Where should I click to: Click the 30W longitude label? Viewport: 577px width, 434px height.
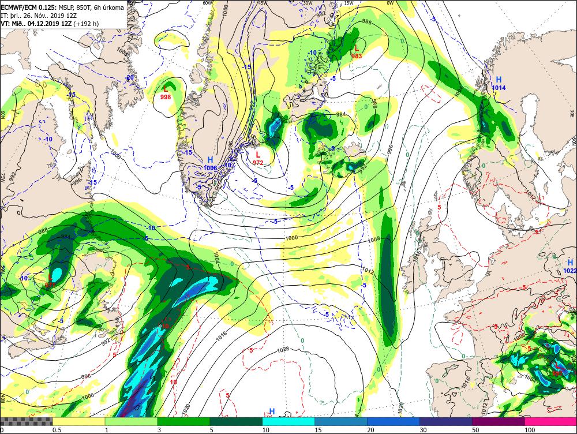(x=308, y=2)
